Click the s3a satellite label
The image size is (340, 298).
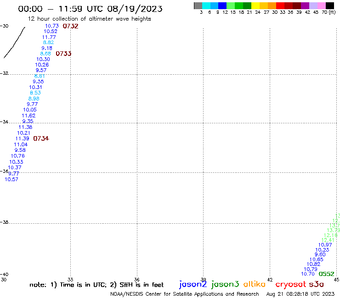click(x=316, y=284)
